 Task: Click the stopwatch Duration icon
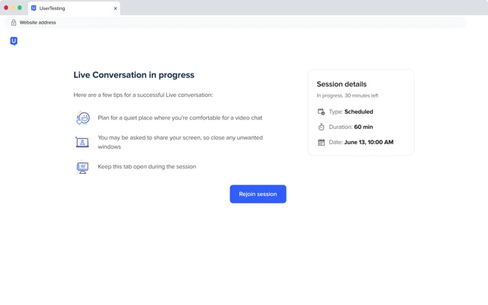click(321, 127)
